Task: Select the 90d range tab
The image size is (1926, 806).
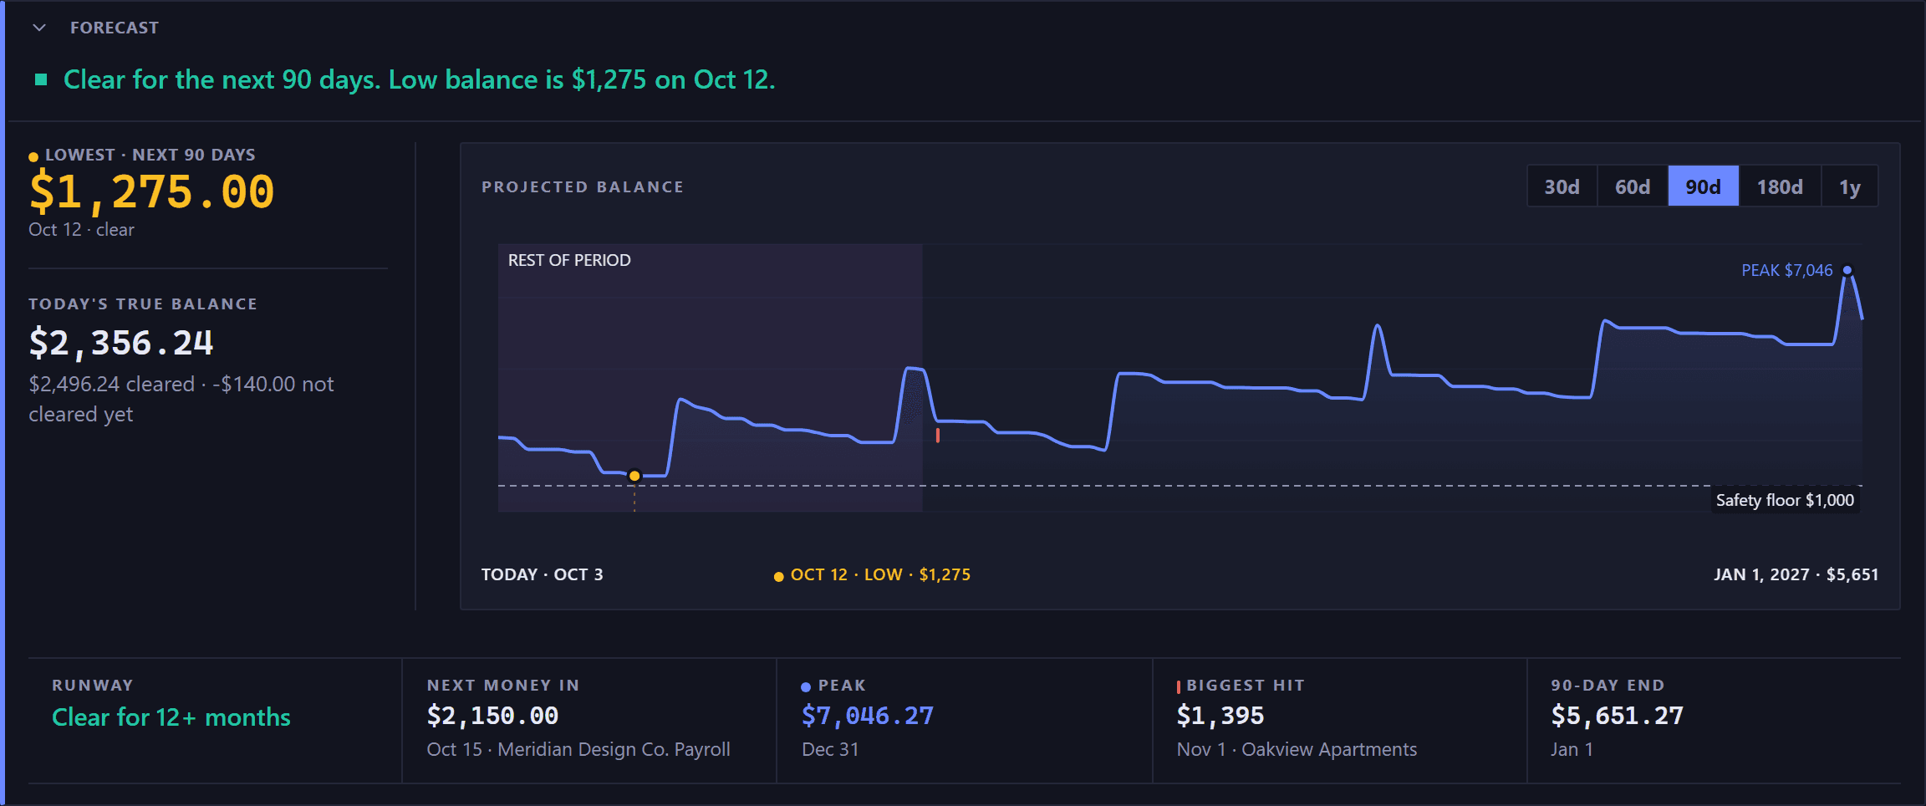Action: pos(1704,186)
